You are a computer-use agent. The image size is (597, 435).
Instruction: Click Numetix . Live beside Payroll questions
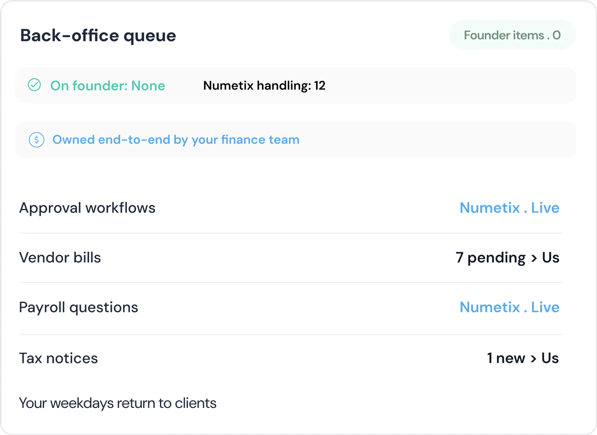click(x=510, y=307)
